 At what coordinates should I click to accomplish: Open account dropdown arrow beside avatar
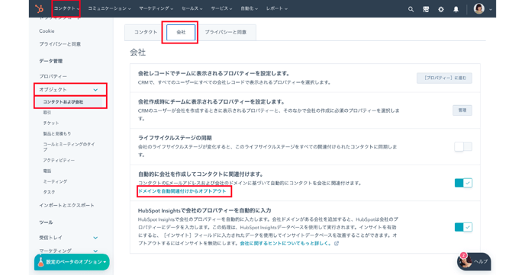pos(491,10)
